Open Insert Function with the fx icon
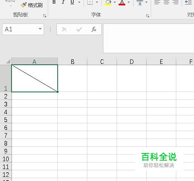Viewport: 194px width, 181px height. coord(94,29)
